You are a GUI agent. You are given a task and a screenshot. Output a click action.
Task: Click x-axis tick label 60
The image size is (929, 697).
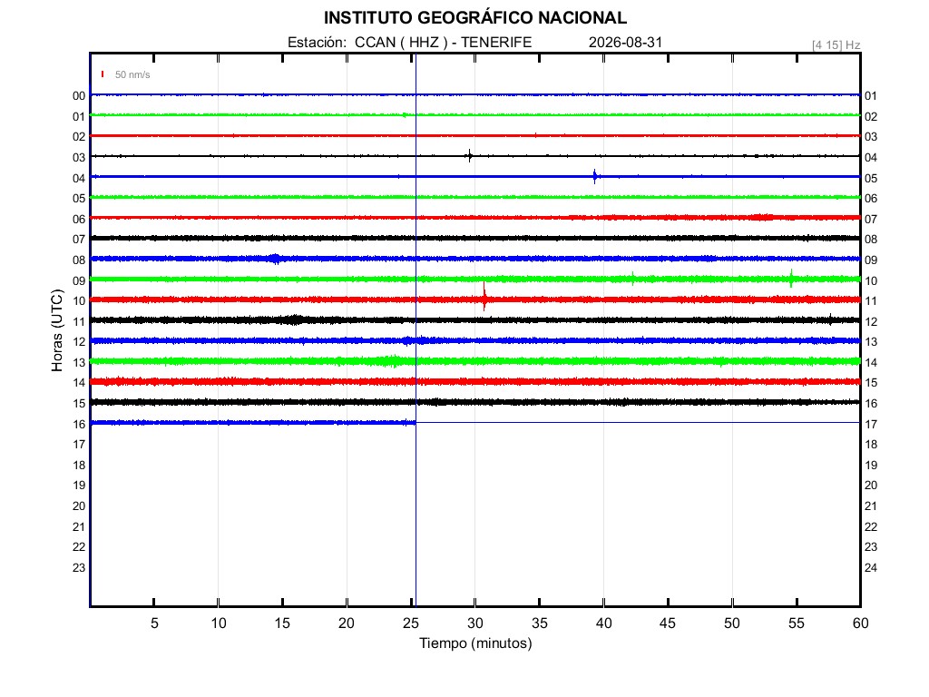coord(860,623)
